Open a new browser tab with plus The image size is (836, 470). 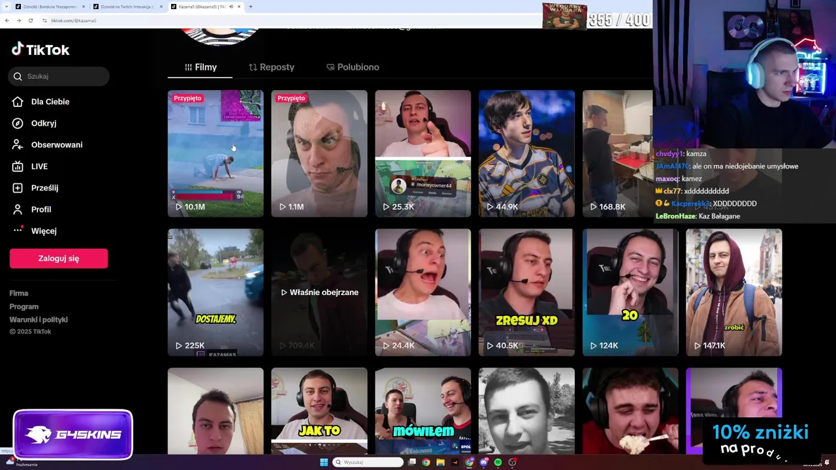pos(251,7)
